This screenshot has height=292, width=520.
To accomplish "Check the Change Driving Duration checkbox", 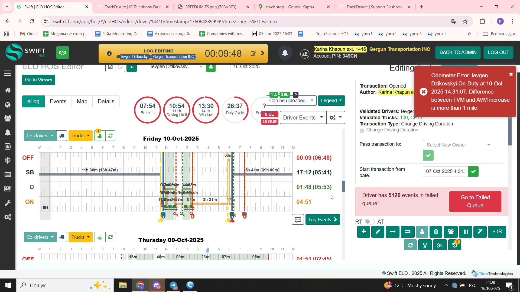I will [x=362, y=130].
